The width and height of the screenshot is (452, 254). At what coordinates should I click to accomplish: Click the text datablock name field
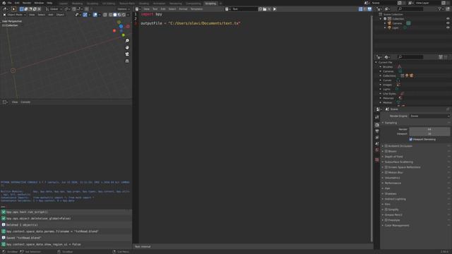click(x=244, y=9)
